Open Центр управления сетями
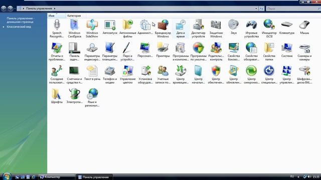The width and height of the screenshot is (321, 180). tap(286, 74)
